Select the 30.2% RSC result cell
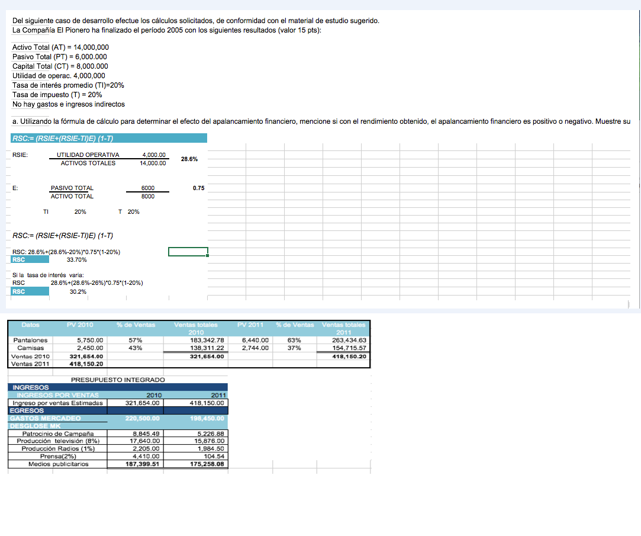 point(78,291)
